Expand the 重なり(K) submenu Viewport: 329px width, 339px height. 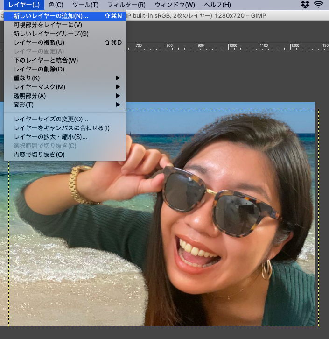click(65, 78)
